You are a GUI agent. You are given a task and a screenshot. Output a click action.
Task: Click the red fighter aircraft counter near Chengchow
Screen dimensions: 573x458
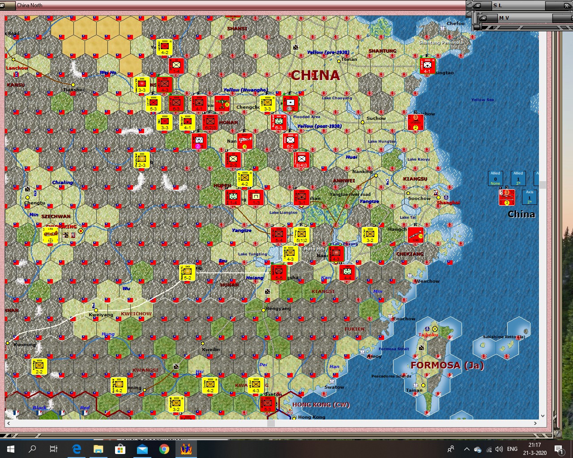(222, 103)
